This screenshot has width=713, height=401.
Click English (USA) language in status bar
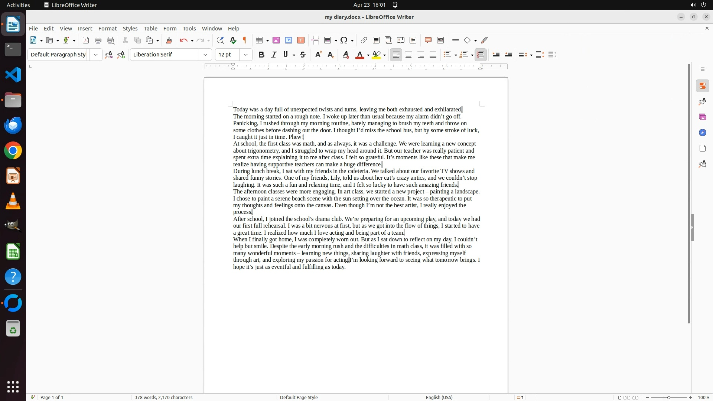pyautogui.click(x=439, y=397)
